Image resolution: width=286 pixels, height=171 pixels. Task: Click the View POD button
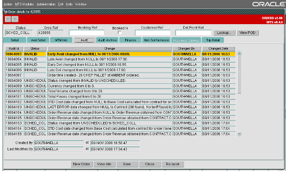[x=248, y=33]
